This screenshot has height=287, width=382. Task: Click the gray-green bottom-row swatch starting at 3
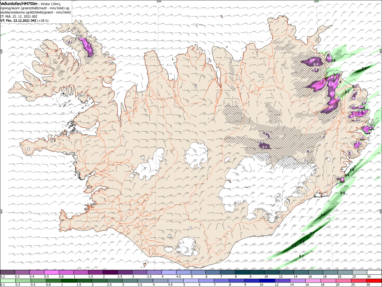130,281
